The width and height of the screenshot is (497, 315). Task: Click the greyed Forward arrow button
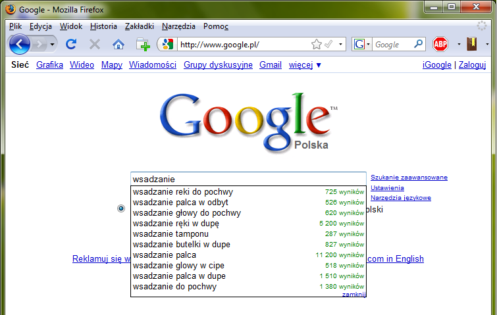(39, 44)
